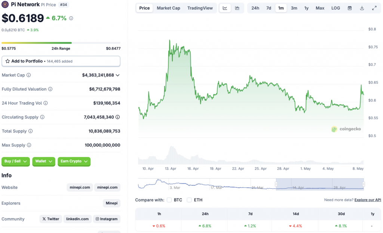Open the Instagram community link
This screenshot has width=383, height=233.
tap(107, 219)
